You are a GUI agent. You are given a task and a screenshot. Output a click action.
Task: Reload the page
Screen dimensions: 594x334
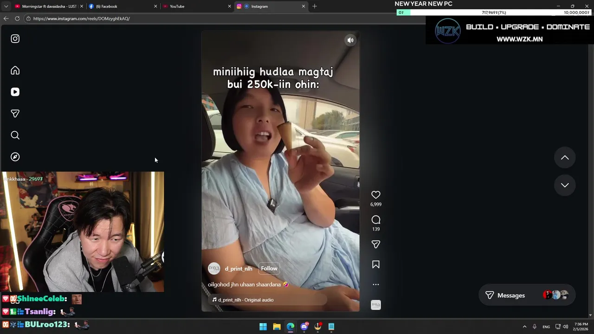17,19
